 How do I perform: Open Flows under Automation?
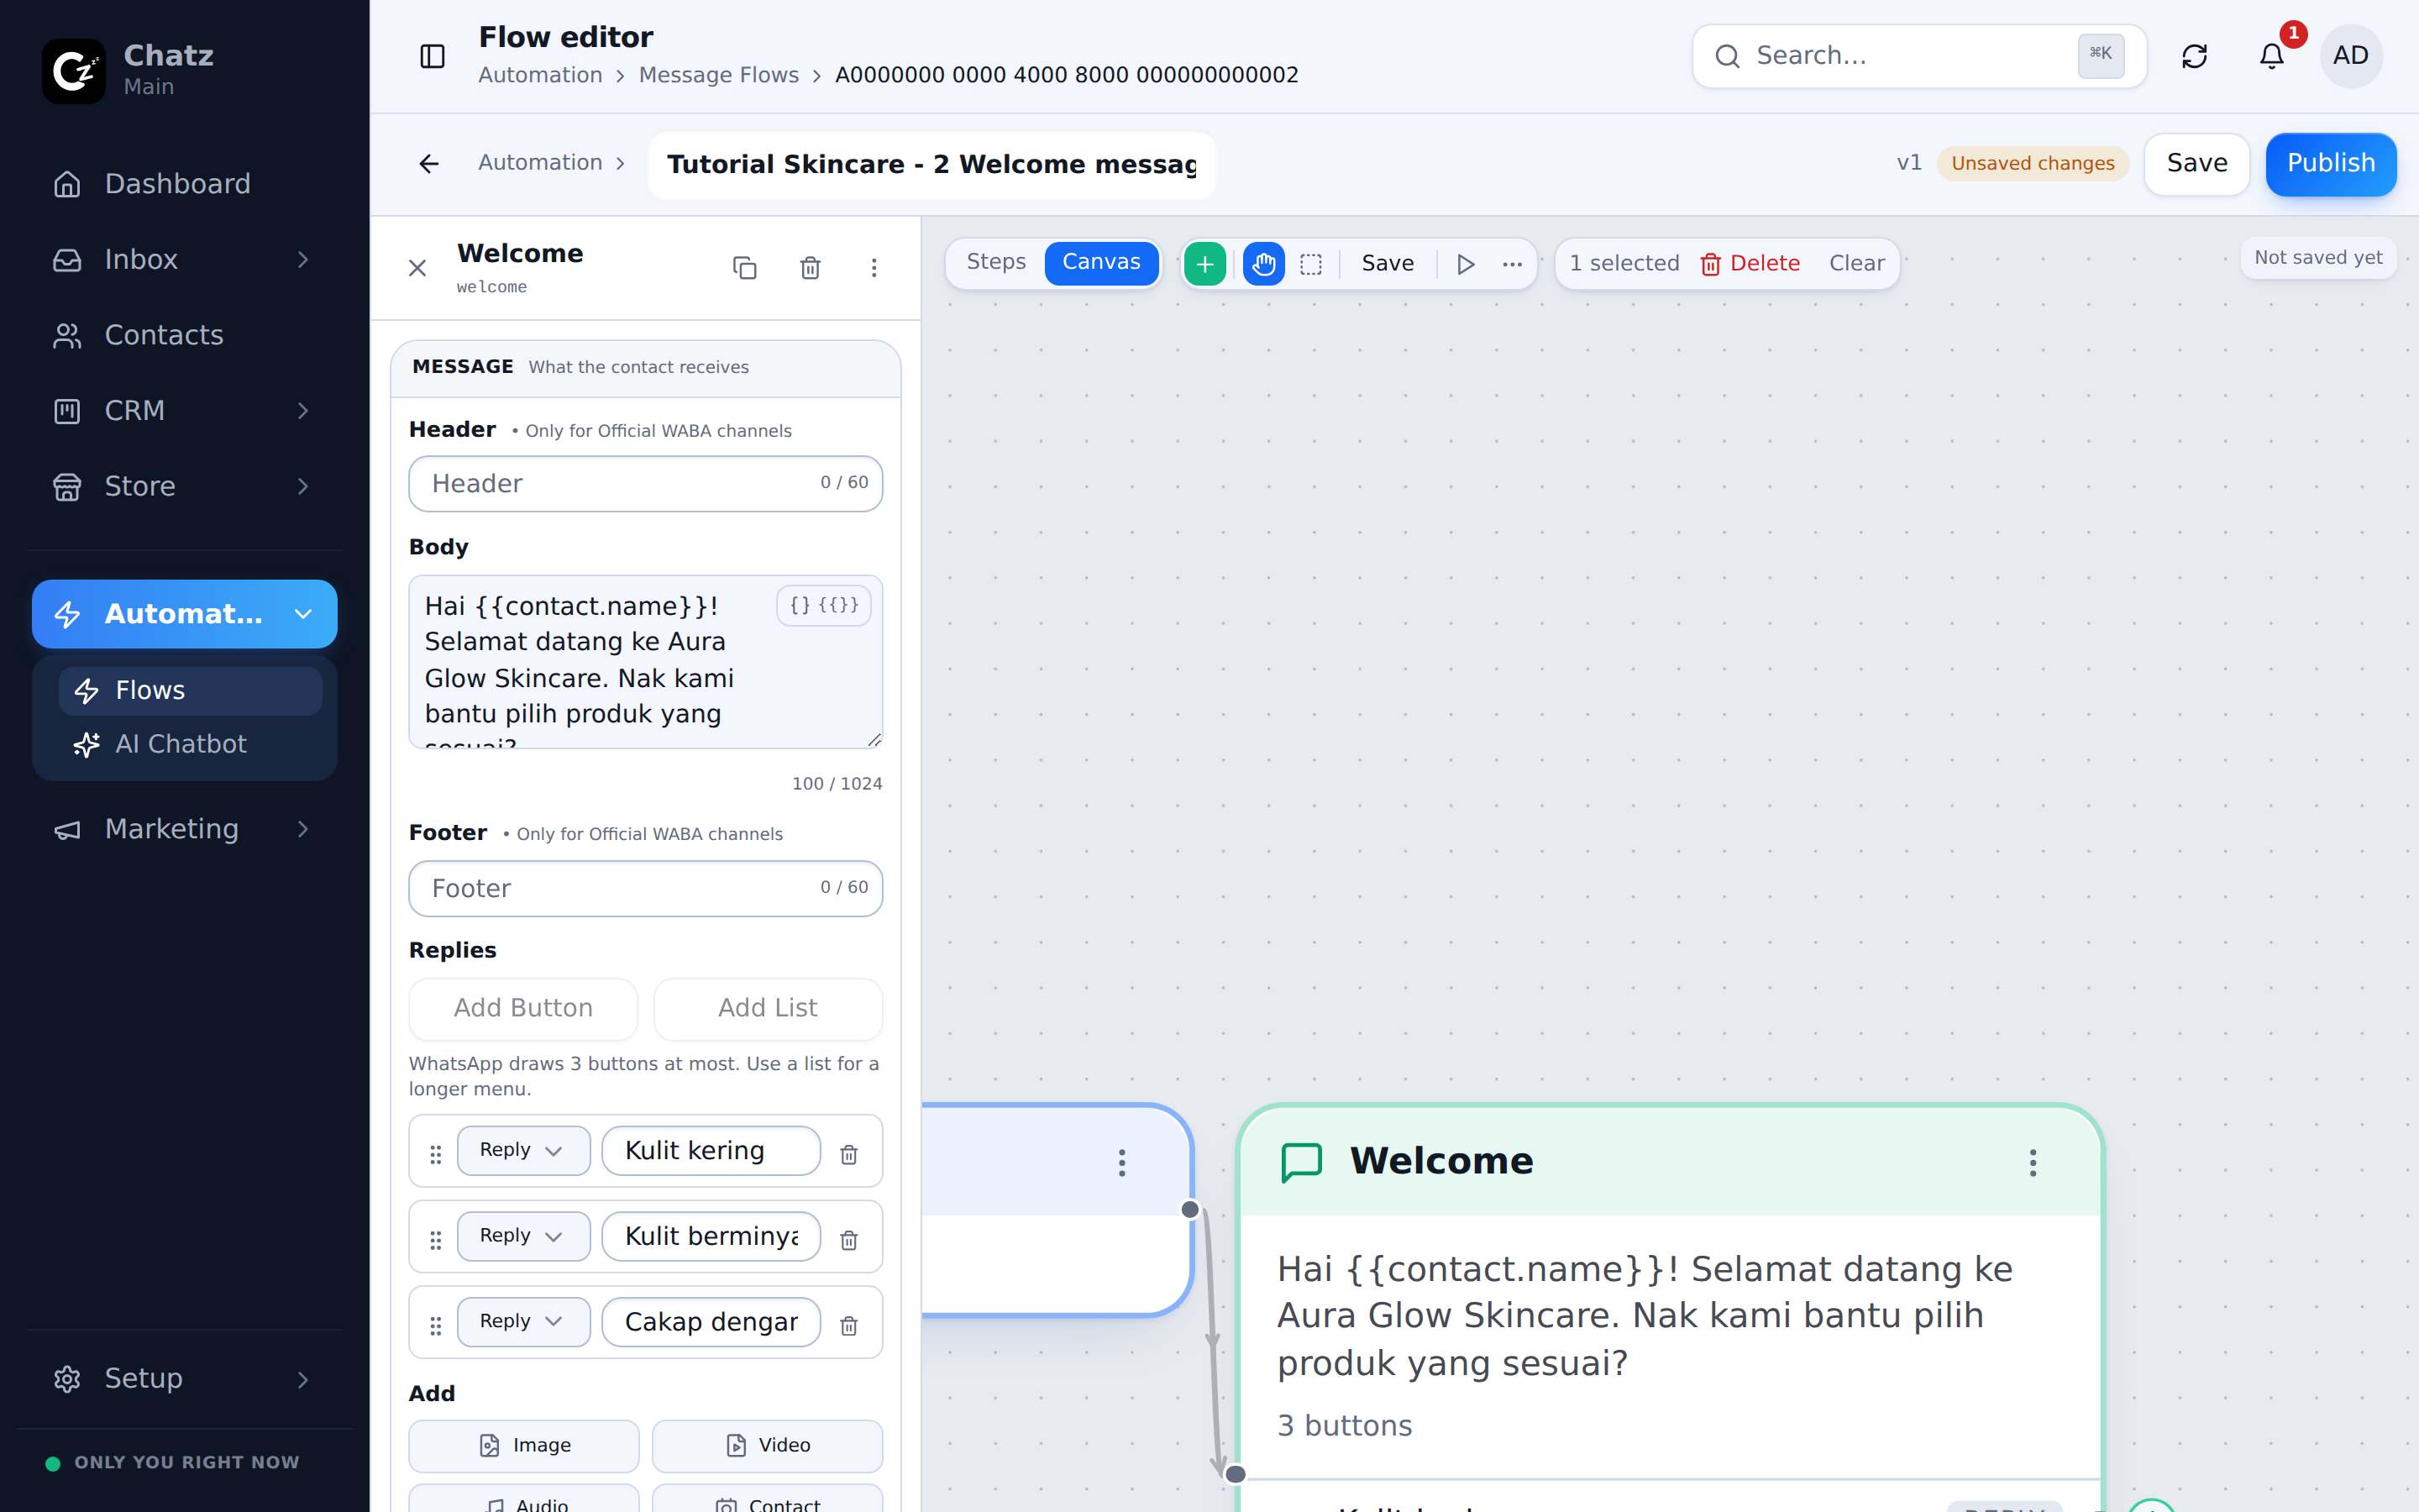tap(190, 690)
